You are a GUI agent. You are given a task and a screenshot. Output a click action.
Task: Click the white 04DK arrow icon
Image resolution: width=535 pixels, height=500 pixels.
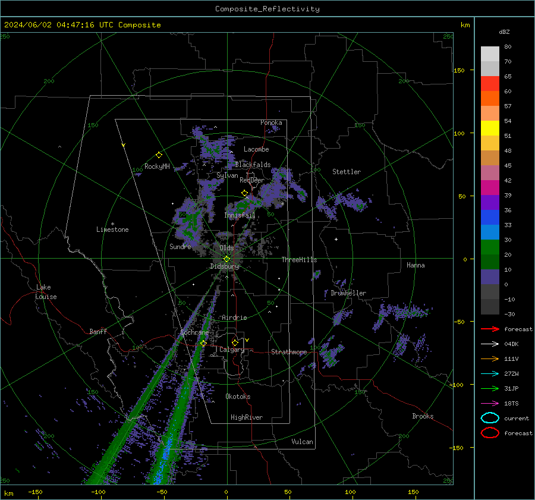point(490,344)
